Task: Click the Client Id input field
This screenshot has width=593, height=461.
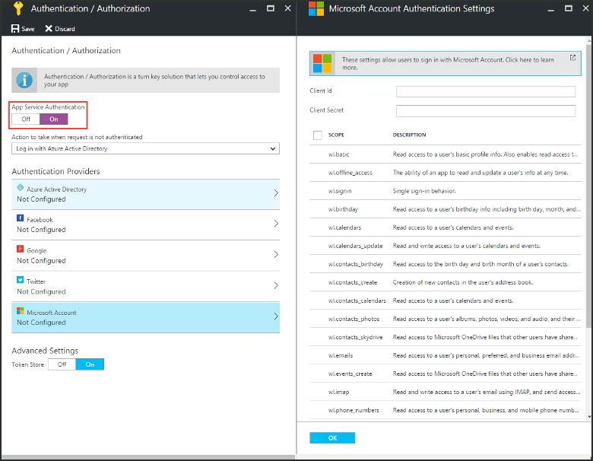Action: (x=486, y=91)
